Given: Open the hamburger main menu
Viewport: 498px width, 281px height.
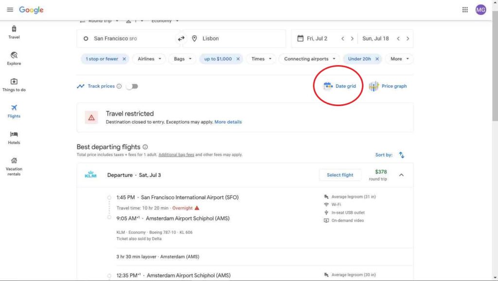Looking at the screenshot, I should pyautogui.click(x=10, y=10).
